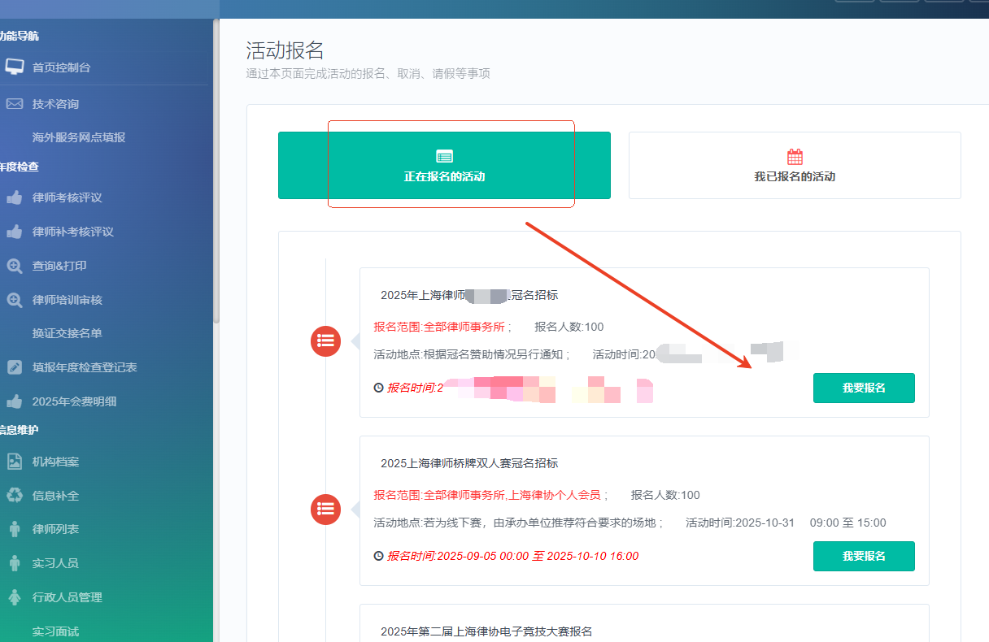The height and width of the screenshot is (642, 989).
Task: Click the edit icon beside 填报年度检查登记表
Action: tap(15, 367)
